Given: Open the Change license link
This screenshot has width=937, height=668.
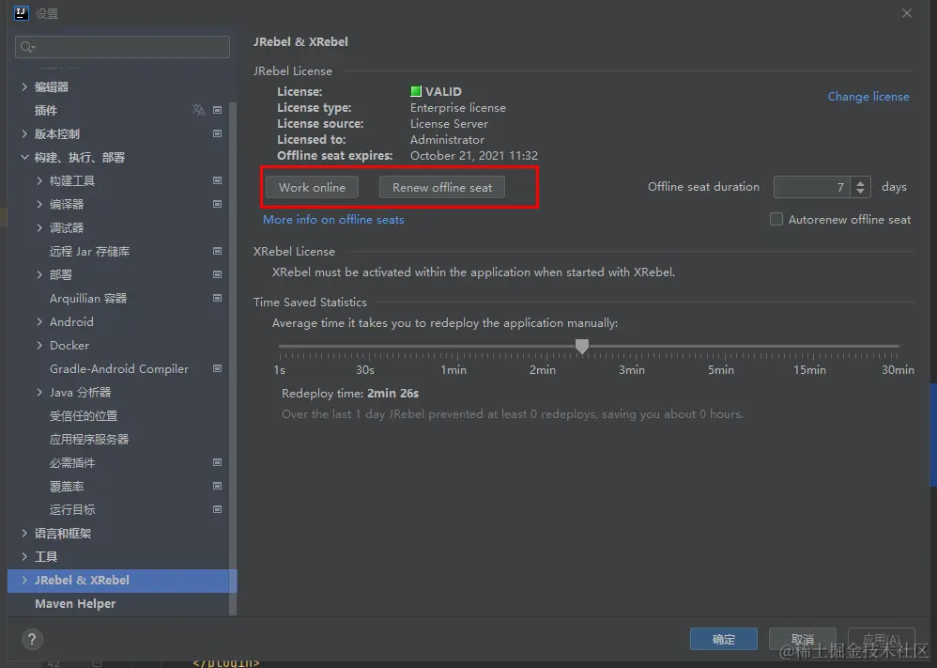Looking at the screenshot, I should (x=868, y=96).
